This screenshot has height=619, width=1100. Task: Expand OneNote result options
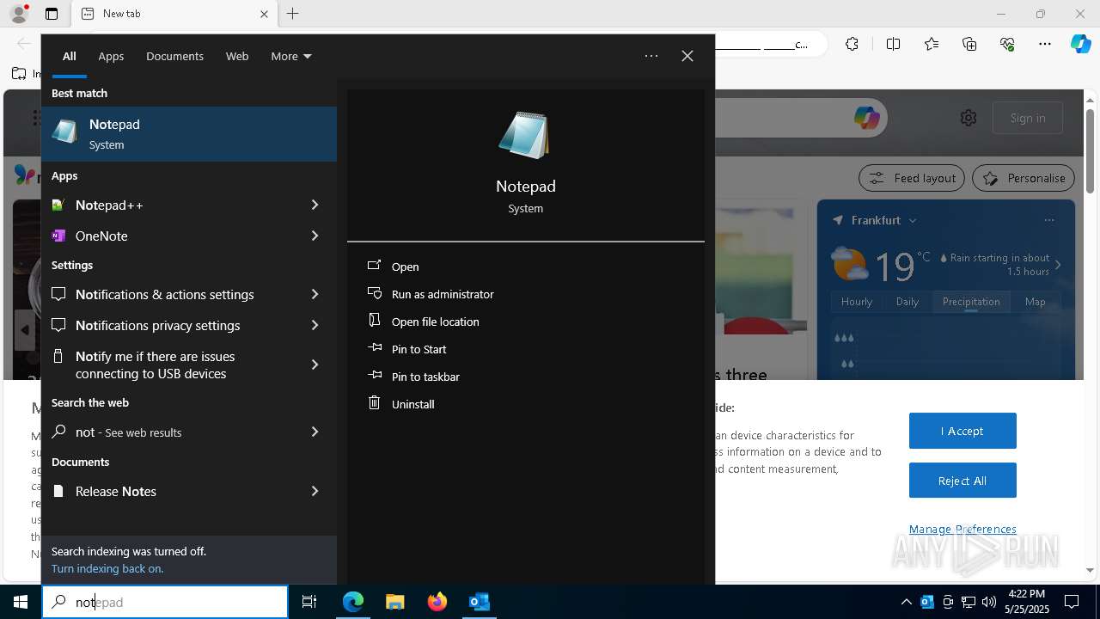tap(315, 236)
